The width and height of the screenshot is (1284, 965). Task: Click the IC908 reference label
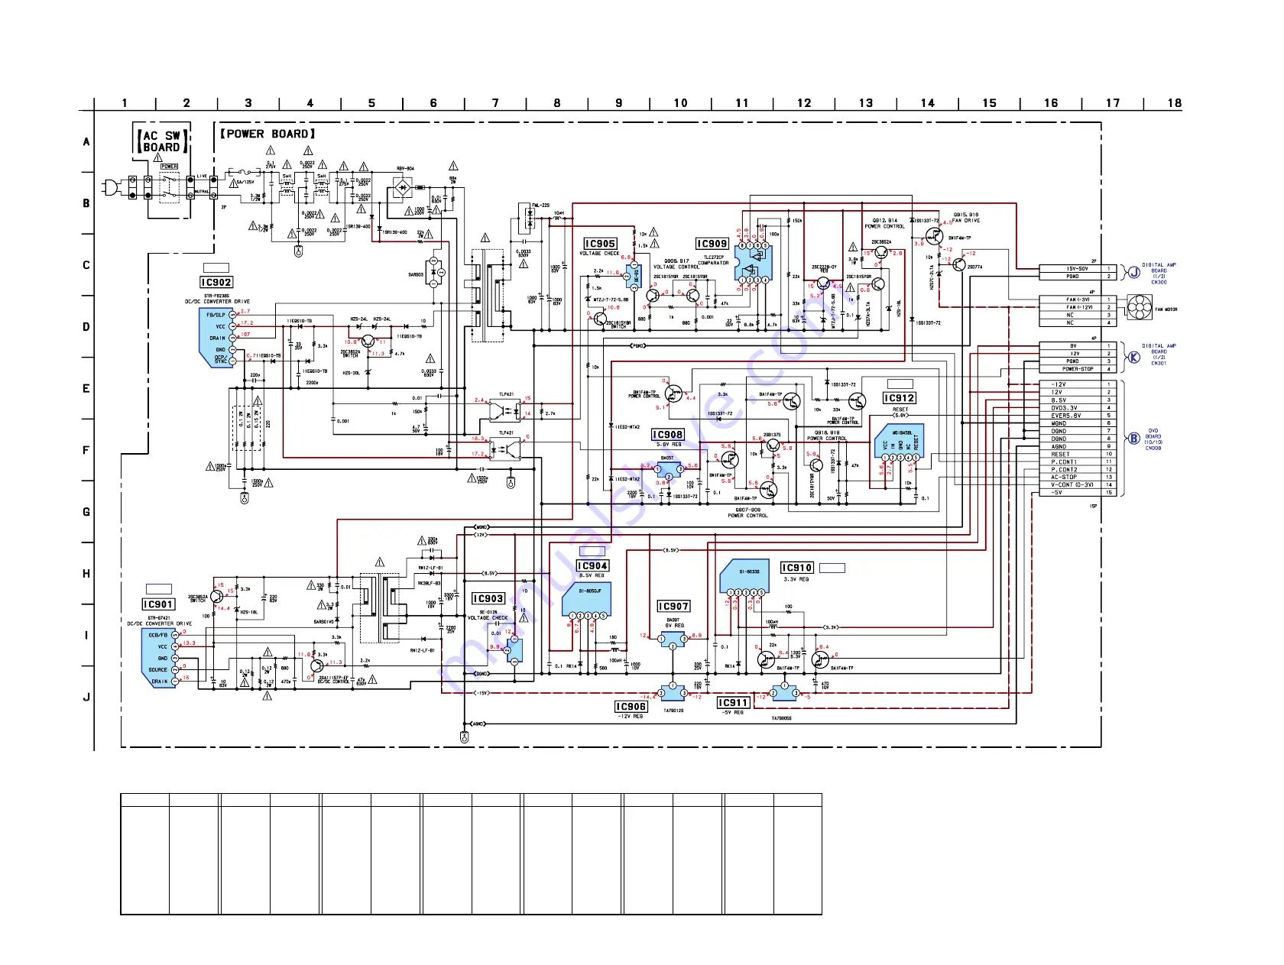pos(667,435)
